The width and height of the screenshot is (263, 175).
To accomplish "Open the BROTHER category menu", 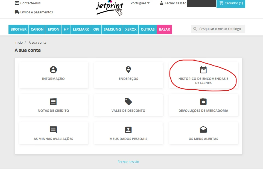I will click(18, 29).
